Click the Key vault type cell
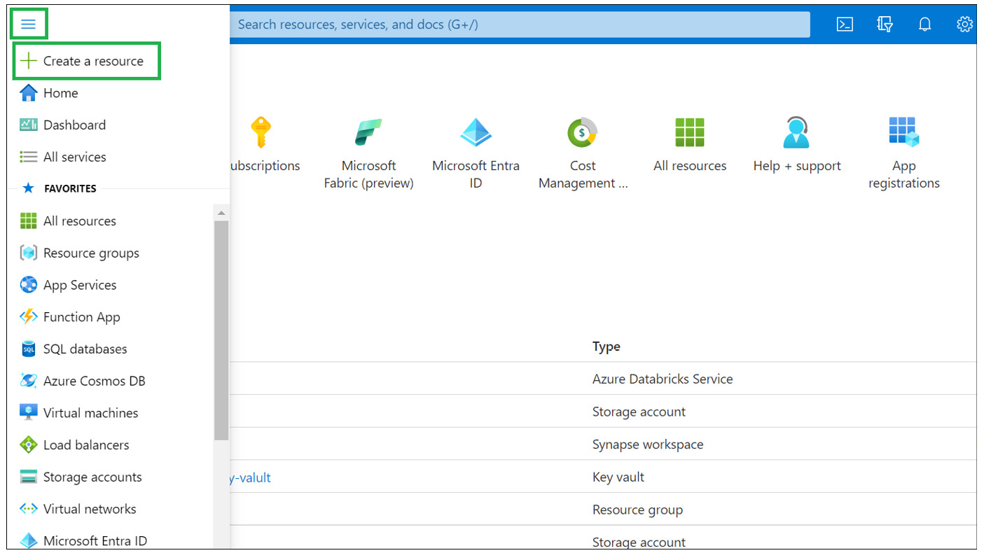 (x=618, y=477)
